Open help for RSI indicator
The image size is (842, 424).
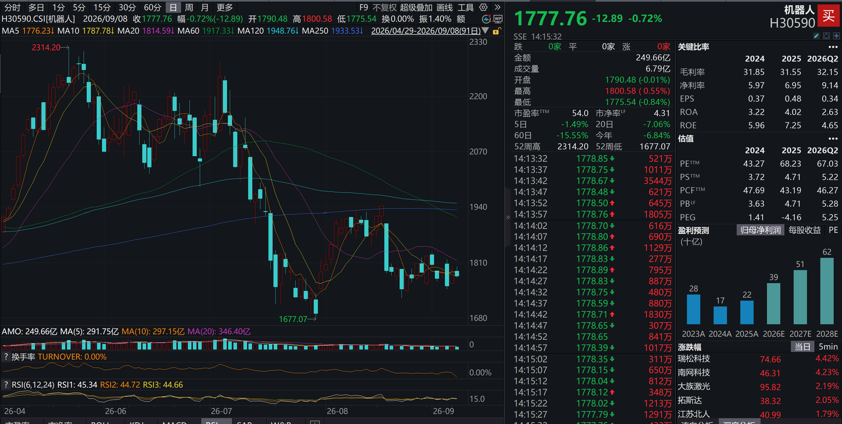click(6, 385)
